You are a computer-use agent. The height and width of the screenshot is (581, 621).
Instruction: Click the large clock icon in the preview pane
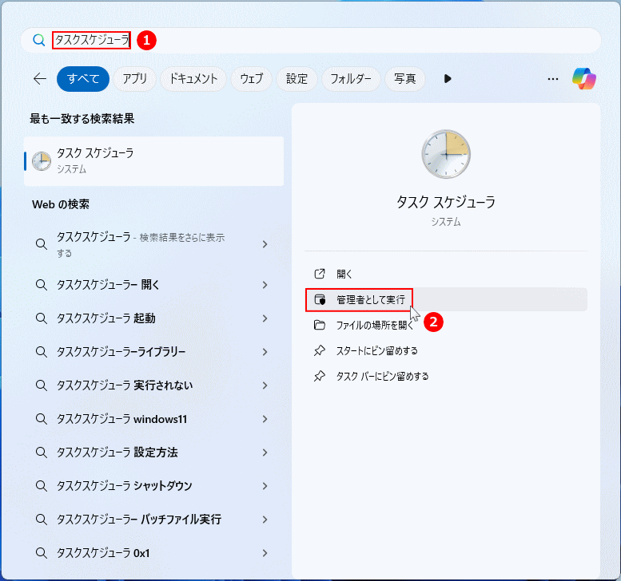446,154
